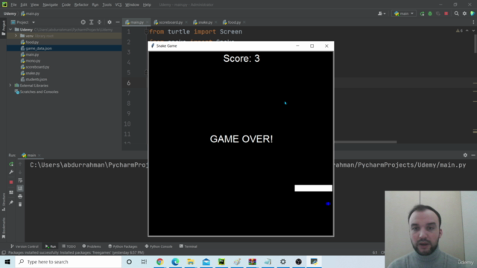Toggle soft-wrap in Run console
Viewport: 477px width, 268px height.
(20, 180)
